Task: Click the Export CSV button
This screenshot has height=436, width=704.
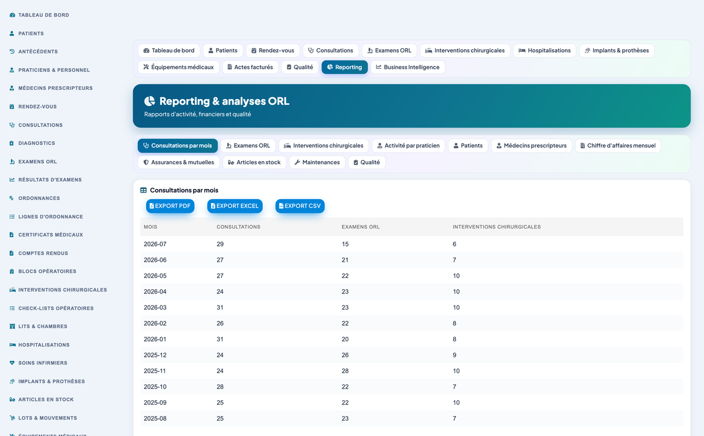Action: (x=300, y=206)
